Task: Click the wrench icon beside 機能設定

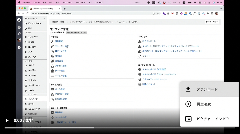Action: (x=52, y=41)
